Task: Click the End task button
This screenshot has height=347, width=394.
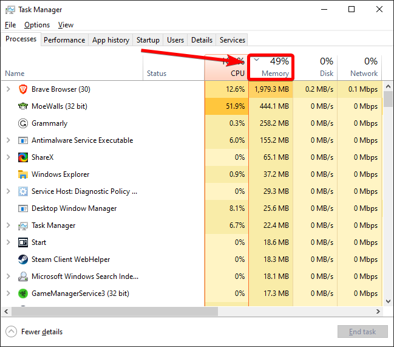Action: point(362,332)
